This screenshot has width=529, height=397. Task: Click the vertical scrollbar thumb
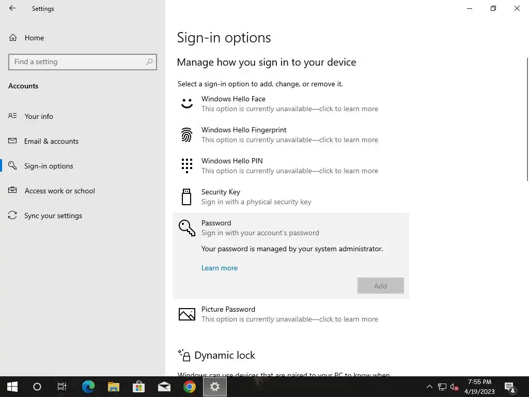coord(527,119)
